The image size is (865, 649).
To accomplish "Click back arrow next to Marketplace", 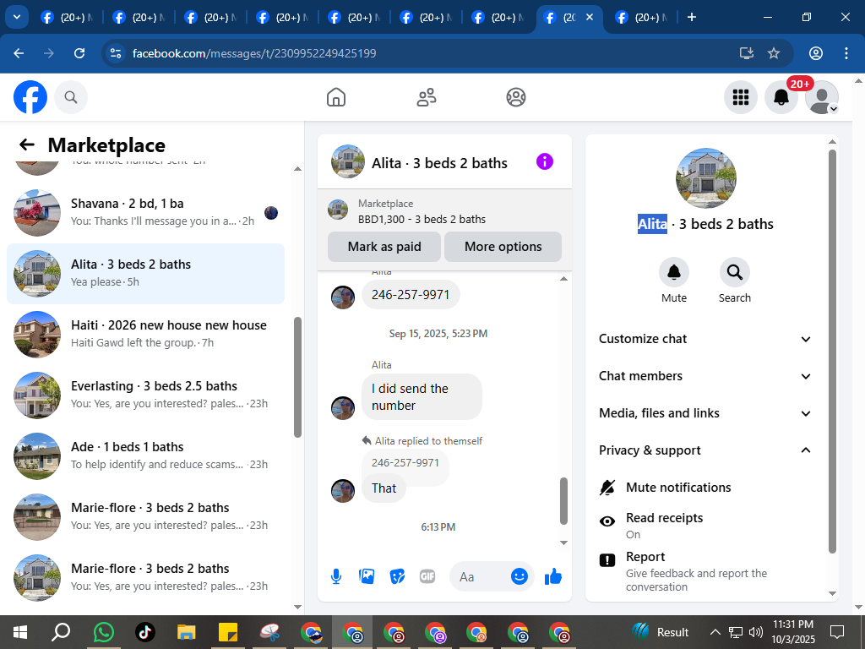I will click(x=26, y=145).
